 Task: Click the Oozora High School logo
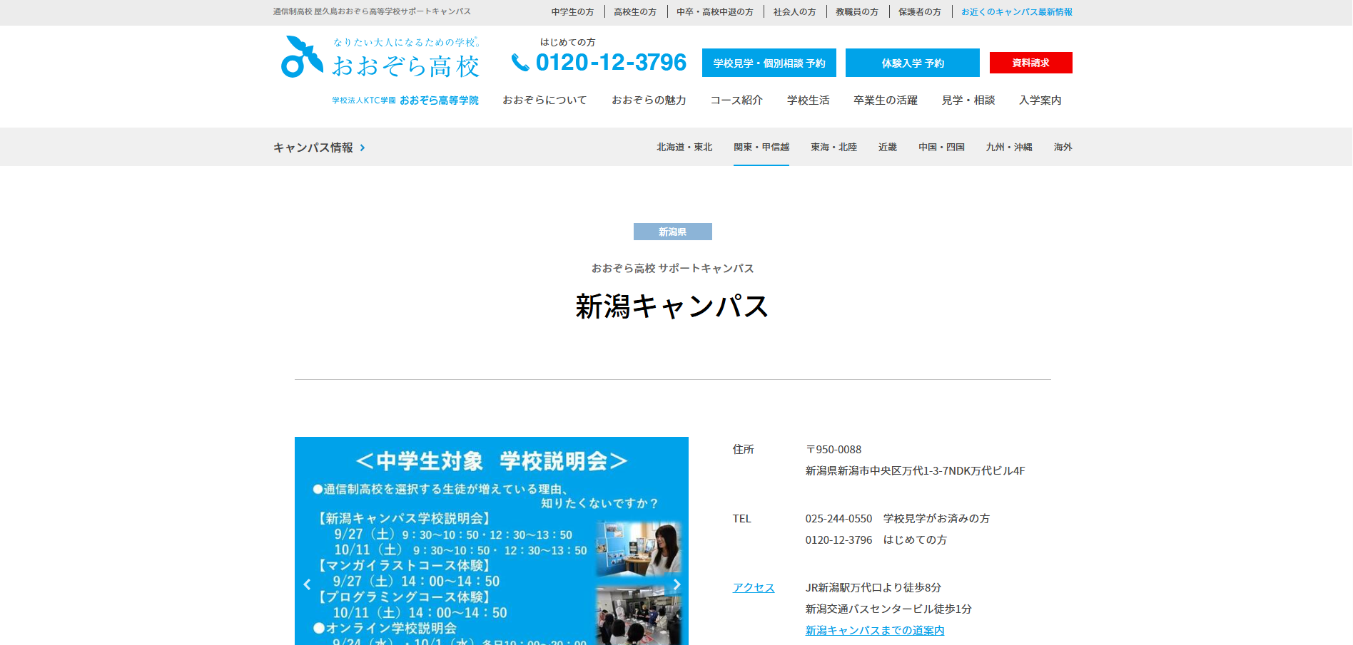coord(380,58)
